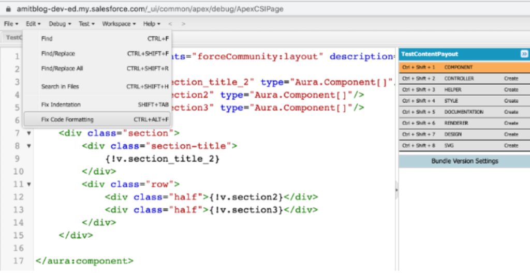Click the forward navigation arrow
Image resolution: width=530 pixels, height=277 pixels.
coord(183,24)
